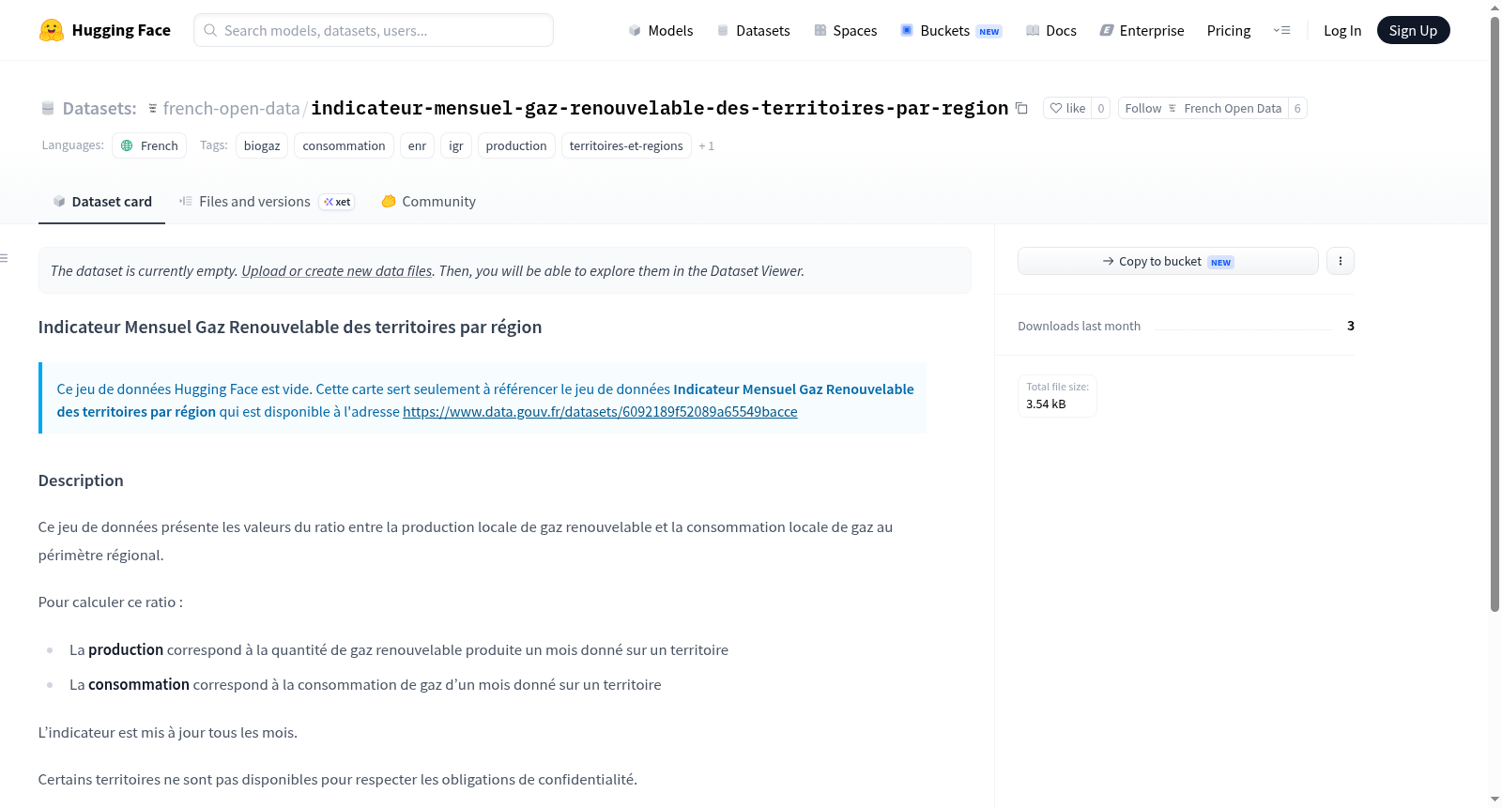This screenshot has width=1502, height=808.
Task: Select the igr tag
Action: (456, 145)
